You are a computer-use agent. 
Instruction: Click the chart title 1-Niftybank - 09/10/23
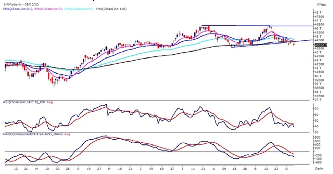[21, 5]
